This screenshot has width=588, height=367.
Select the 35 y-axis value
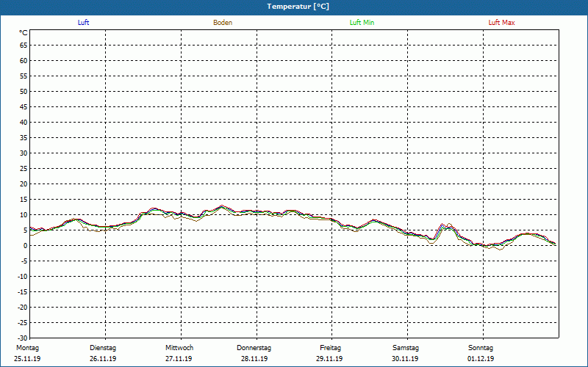point(24,138)
